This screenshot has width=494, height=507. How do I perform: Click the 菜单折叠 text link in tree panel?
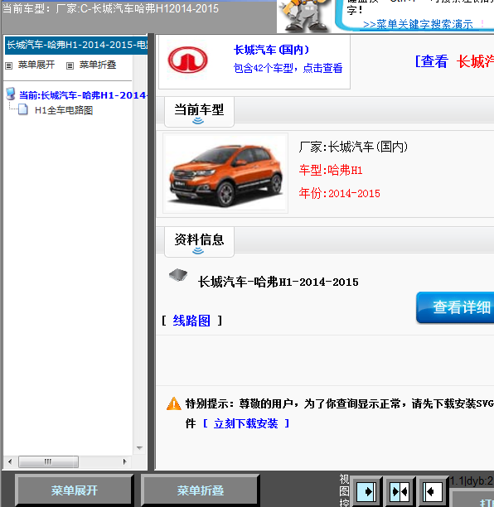tap(98, 65)
